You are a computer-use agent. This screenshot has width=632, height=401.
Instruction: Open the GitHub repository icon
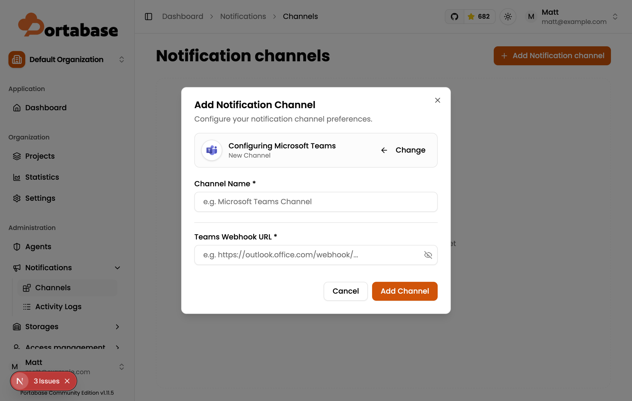click(x=454, y=17)
